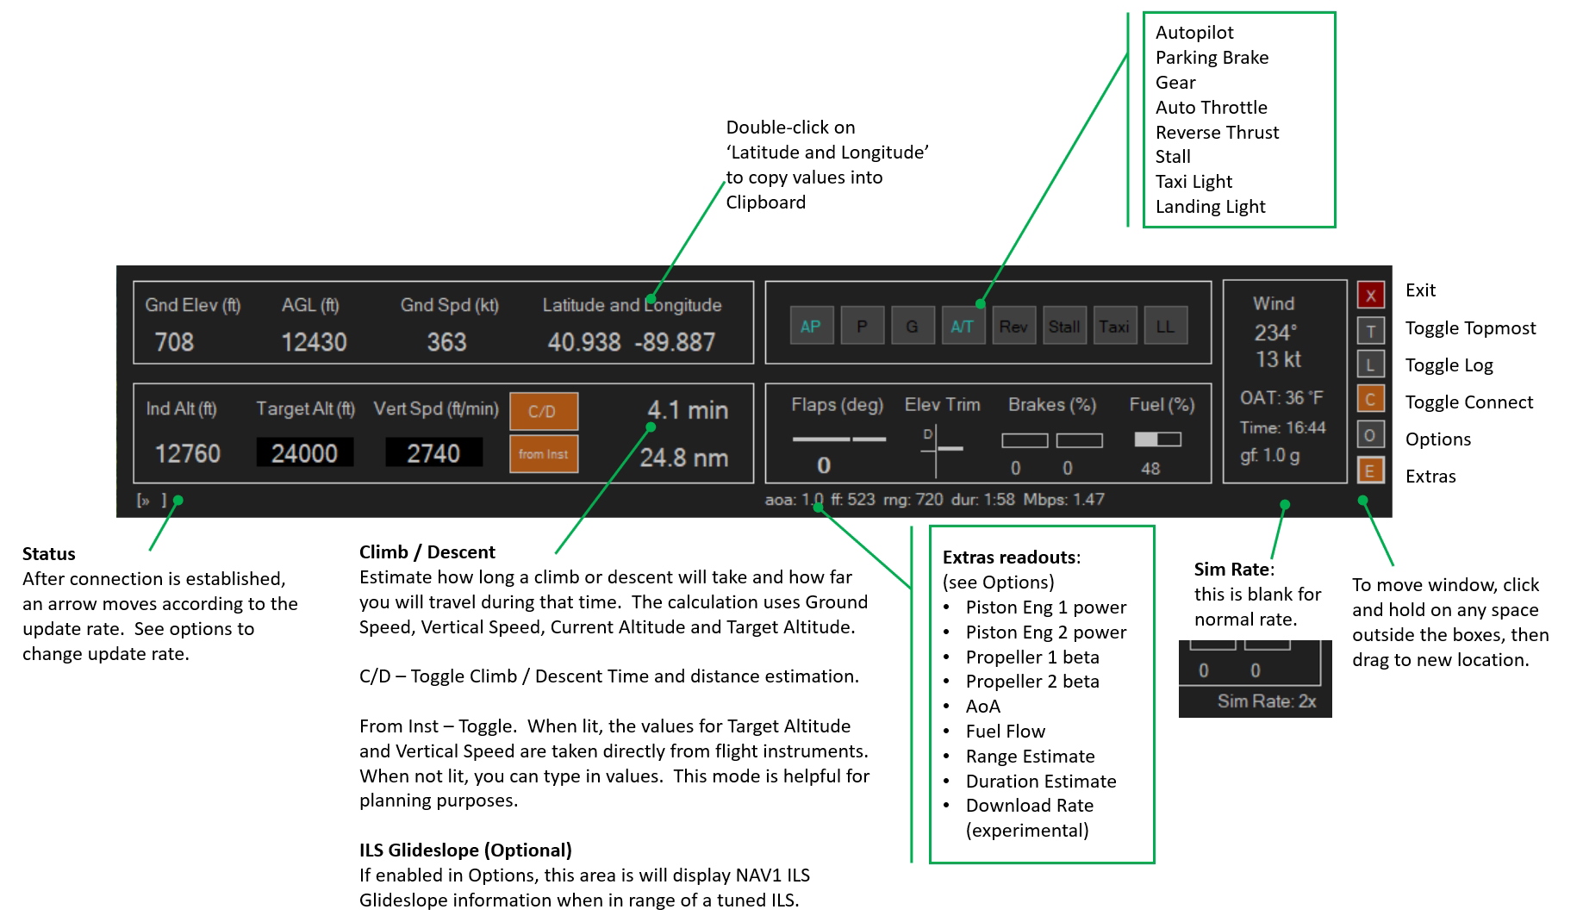Click the Mbps: 1.47 download rate readout

pyautogui.click(x=1063, y=500)
